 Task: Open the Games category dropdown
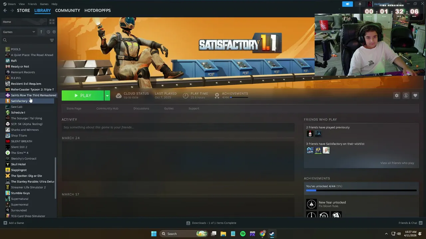[x=19, y=32]
